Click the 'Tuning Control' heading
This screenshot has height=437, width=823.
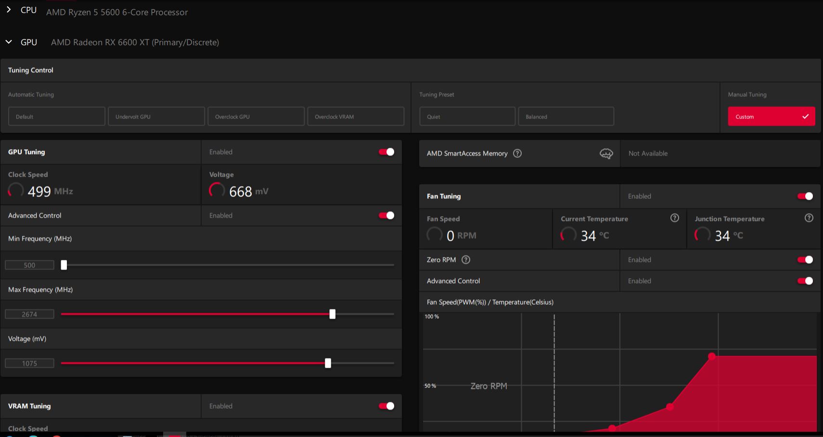31,70
